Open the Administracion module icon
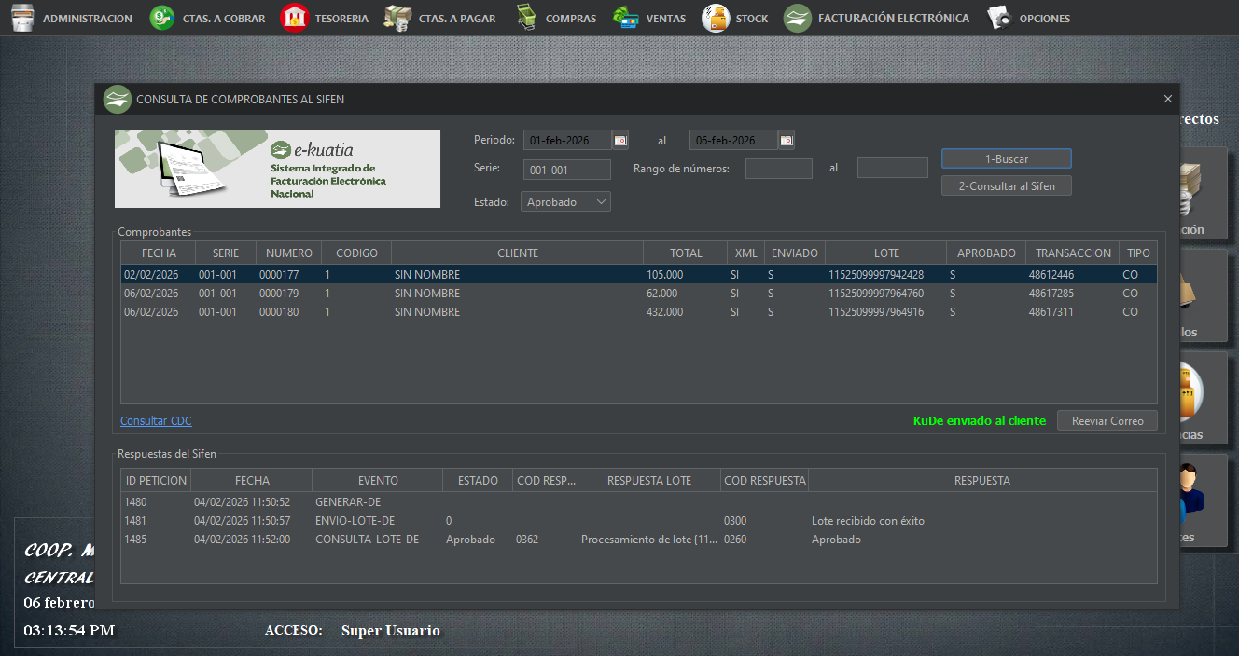The height and width of the screenshot is (656, 1239). [x=22, y=18]
